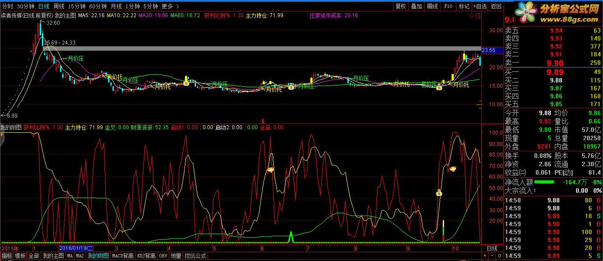
Task: Click the 6.99 low price label
Action: click(12, 115)
